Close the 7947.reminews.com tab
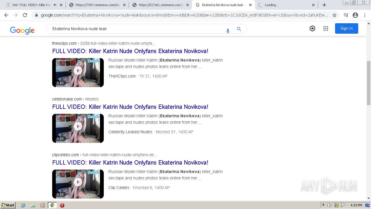Image resolution: width=371 pixels, height=209 pixels. click(124, 5)
